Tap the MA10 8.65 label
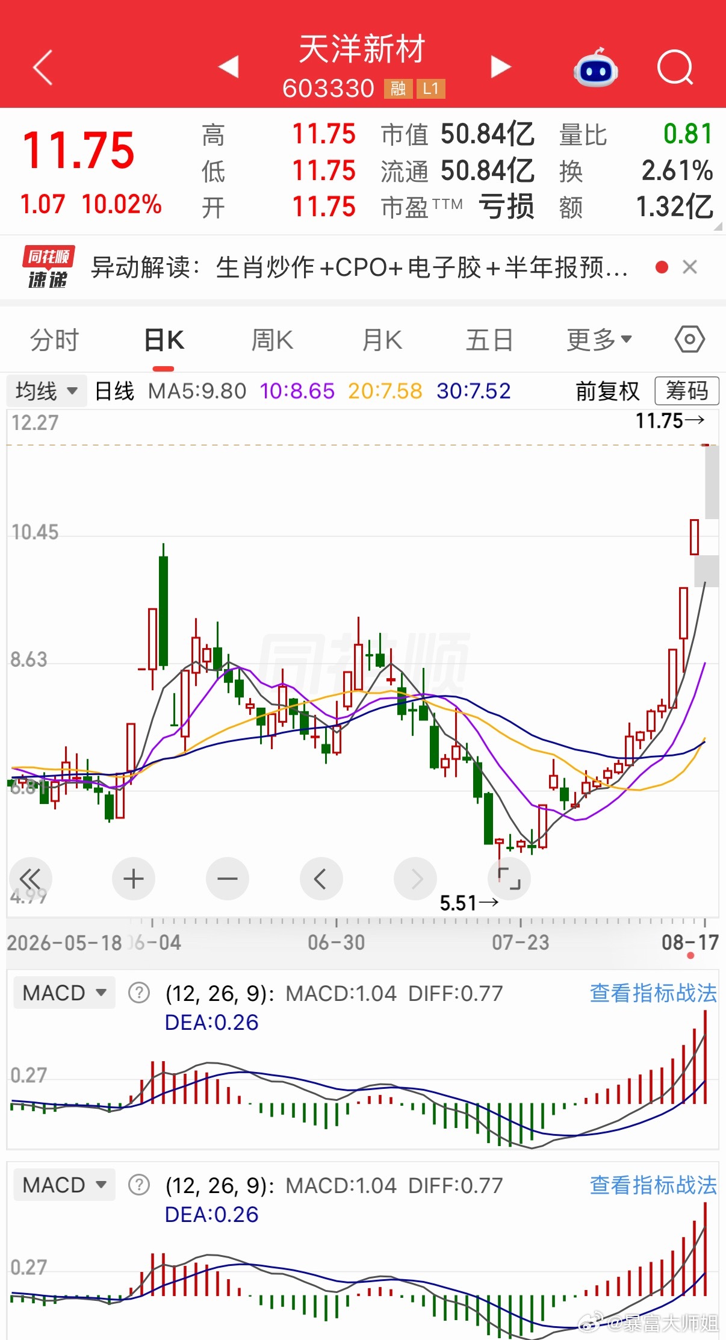The width and height of the screenshot is (726, 1340). pos(297,391)
